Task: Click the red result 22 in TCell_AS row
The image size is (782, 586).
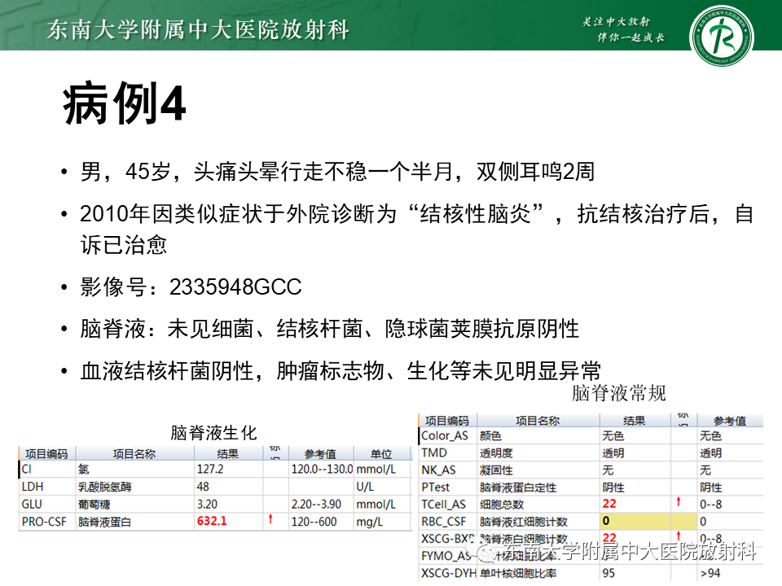Action: (609, 503)
